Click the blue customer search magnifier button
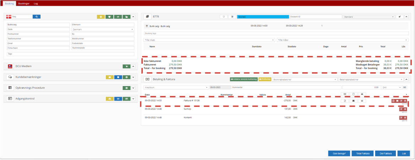 click(37, 17)
